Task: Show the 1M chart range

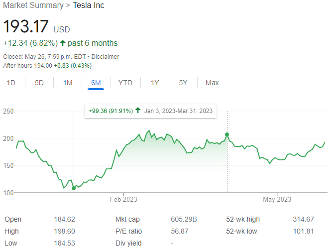Action: [68, 83]
